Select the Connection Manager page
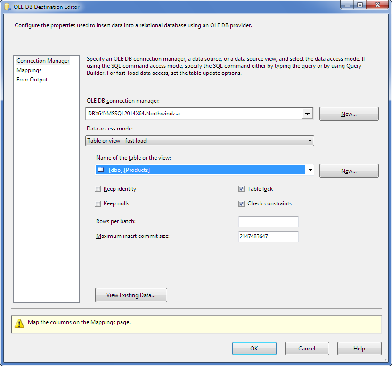This screenshot has width=392, height=366. pyautogui.click(x=43, y=61)
